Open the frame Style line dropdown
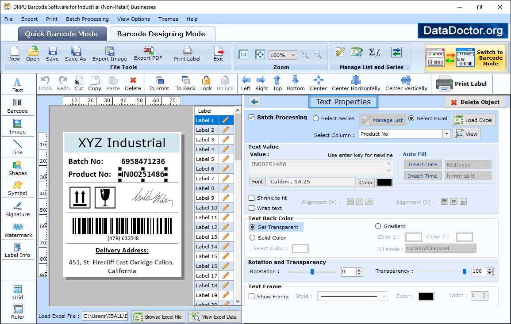 pyautogui.click(x=384, y=297)
